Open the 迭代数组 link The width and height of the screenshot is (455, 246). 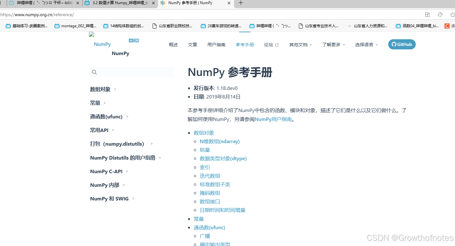pyautogui.click(x=210, y=176)
